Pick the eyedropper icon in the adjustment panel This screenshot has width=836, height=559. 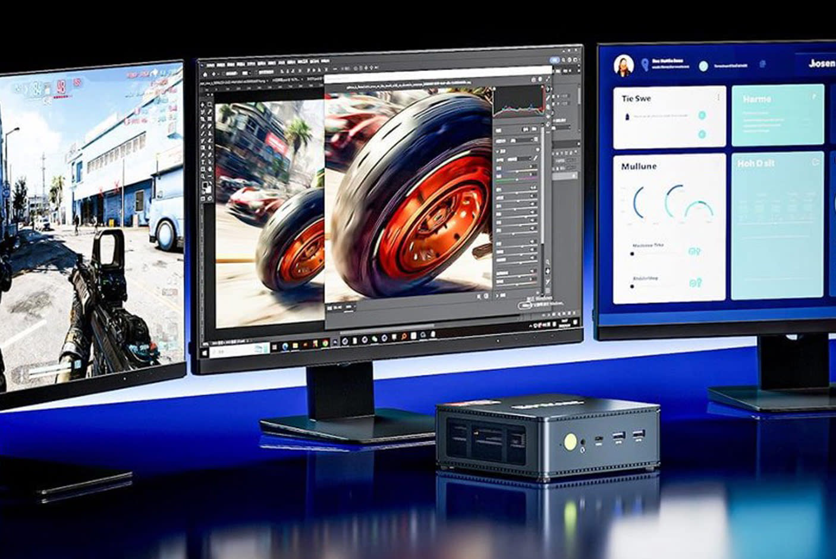coord(535,158)
